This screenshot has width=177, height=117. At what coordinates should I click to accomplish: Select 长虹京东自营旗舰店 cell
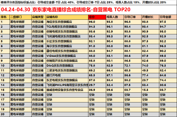tap(67, 41)
